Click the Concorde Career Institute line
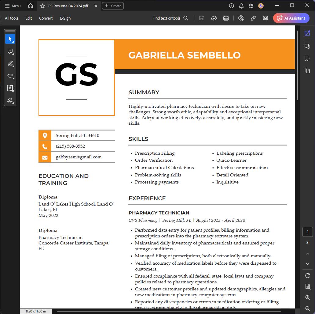Viewport: 315px width, 314px height. (x=74, y=243)
